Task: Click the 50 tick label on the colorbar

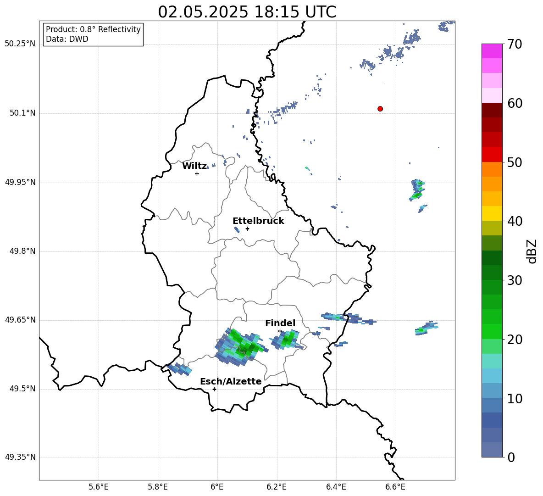Action: click(515, 162)
